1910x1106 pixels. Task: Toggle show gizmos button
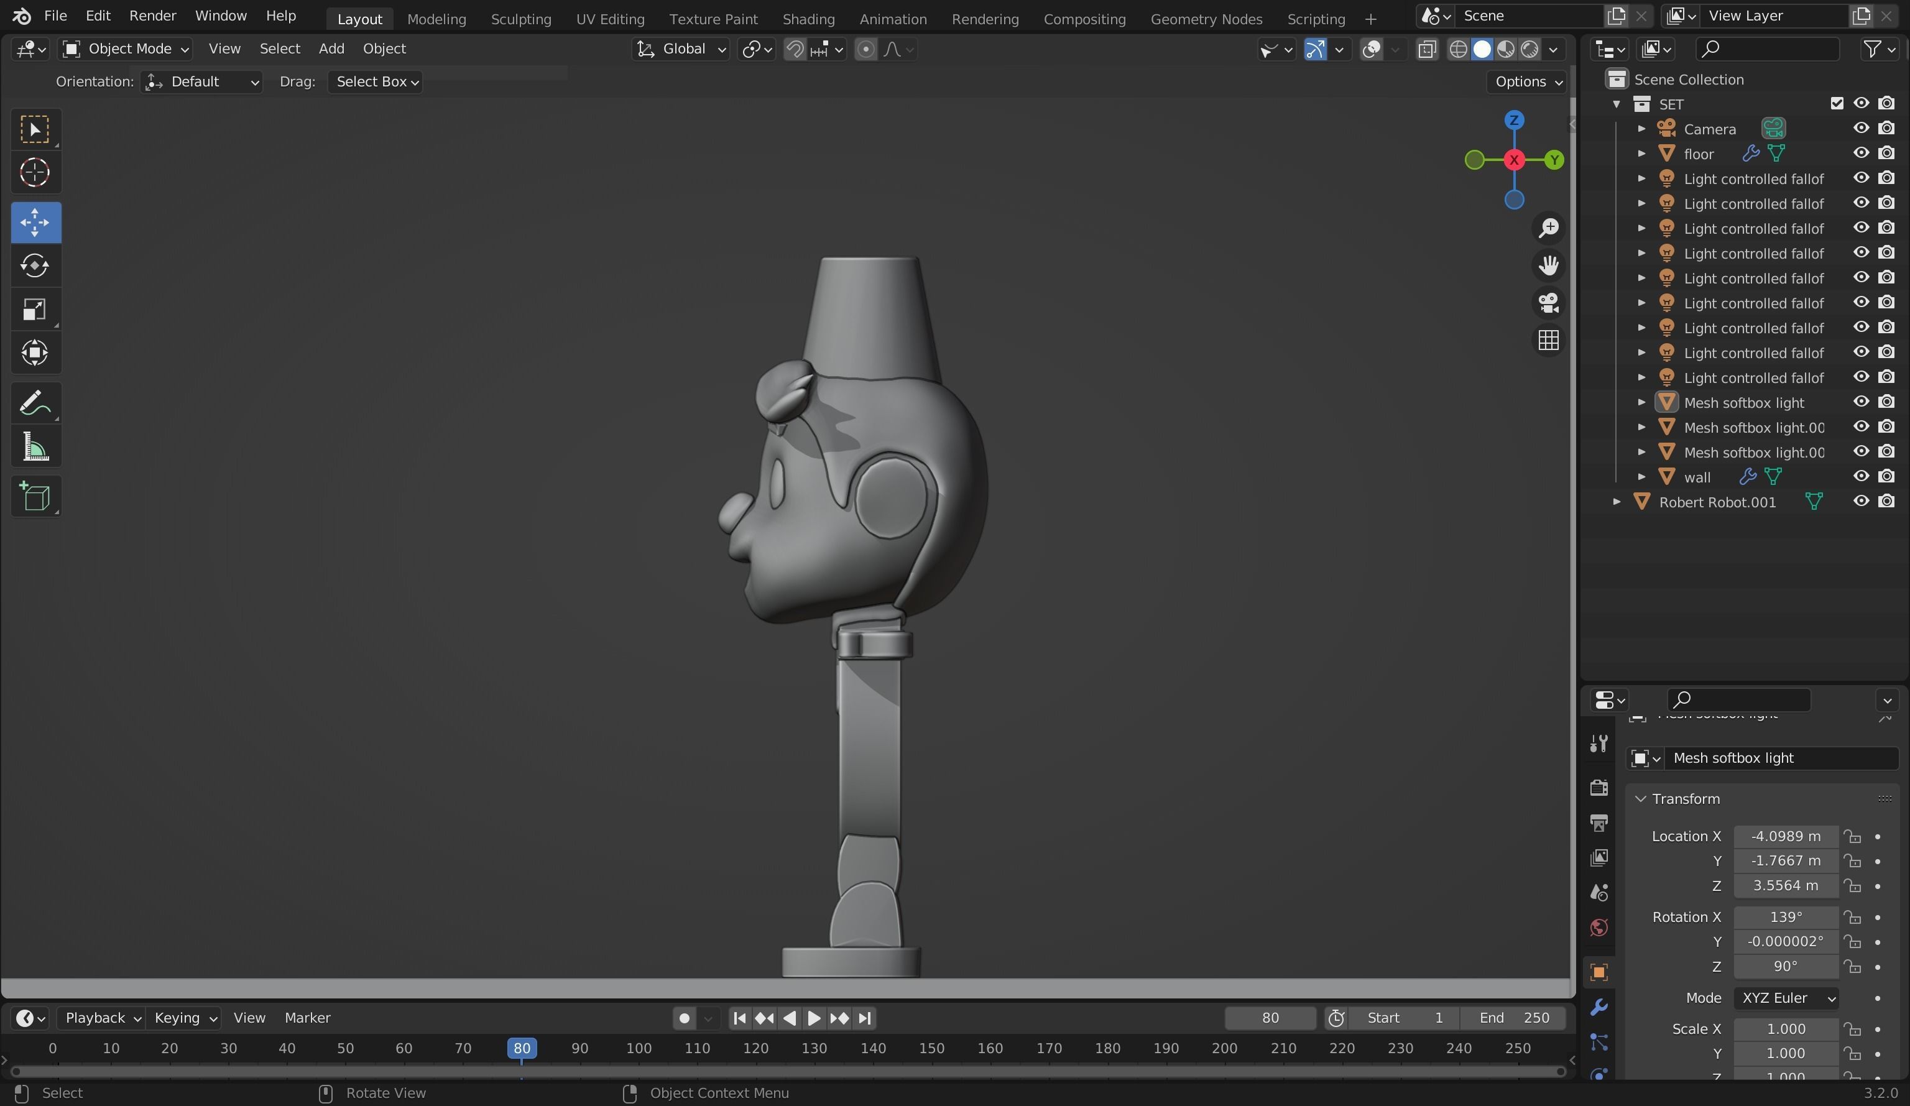(x=1315, y=49)
